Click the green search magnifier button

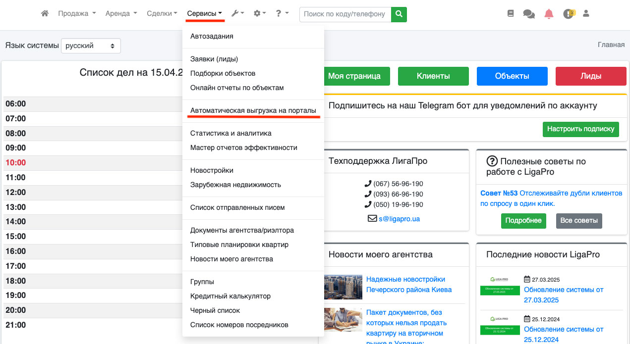(x=399, y=14)
